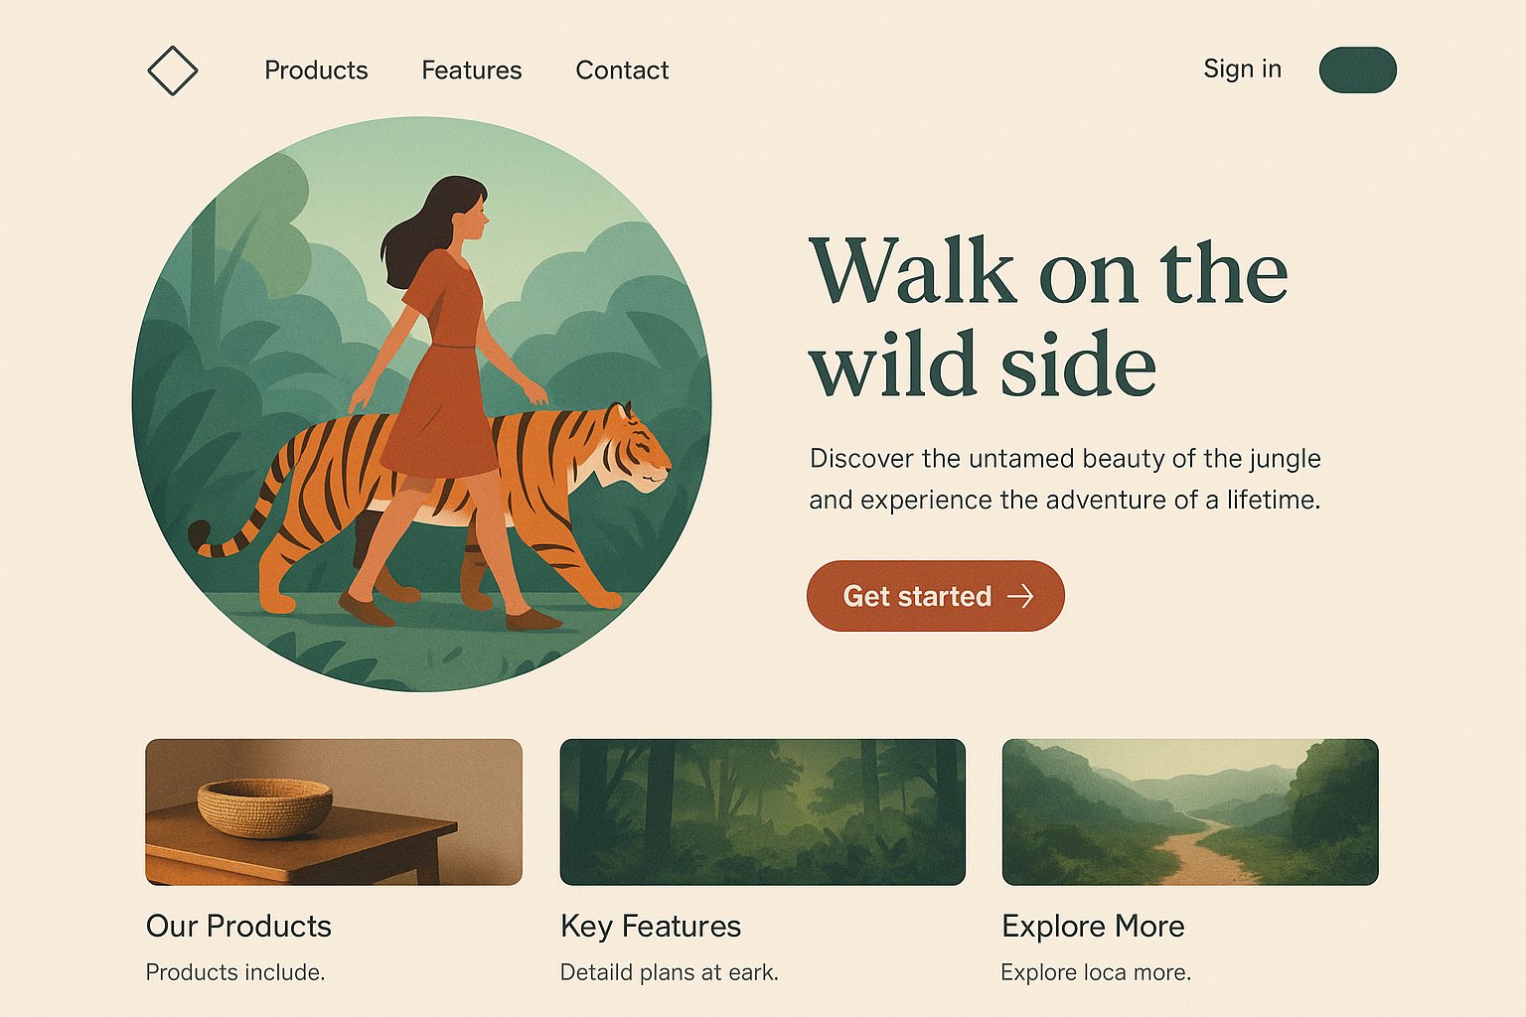Open the woven basket thumbnail image

334,811
